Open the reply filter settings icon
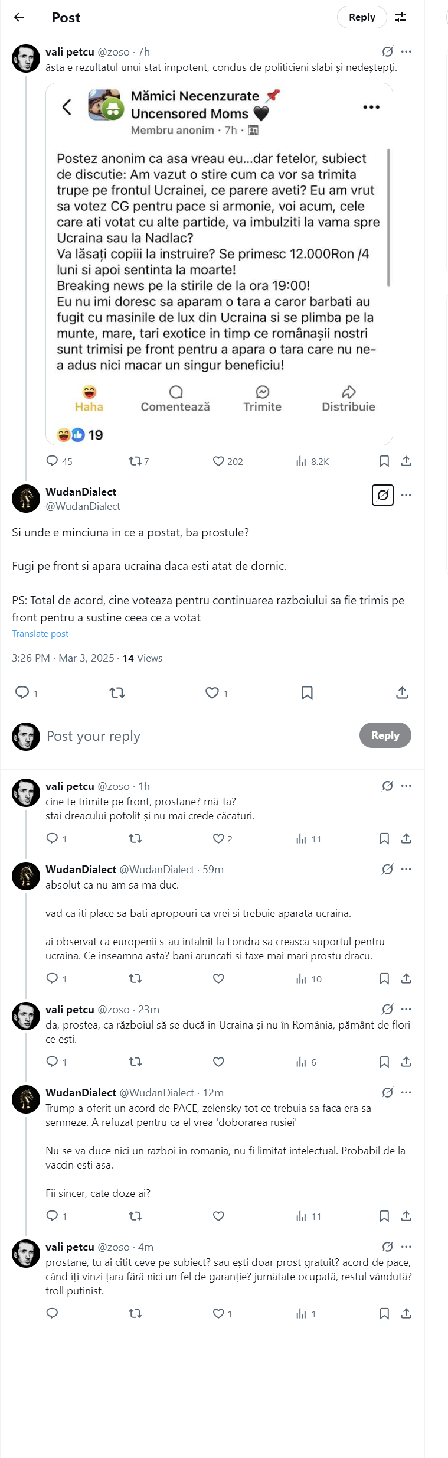Screen dimensions: 448x1458 [400, 17]
